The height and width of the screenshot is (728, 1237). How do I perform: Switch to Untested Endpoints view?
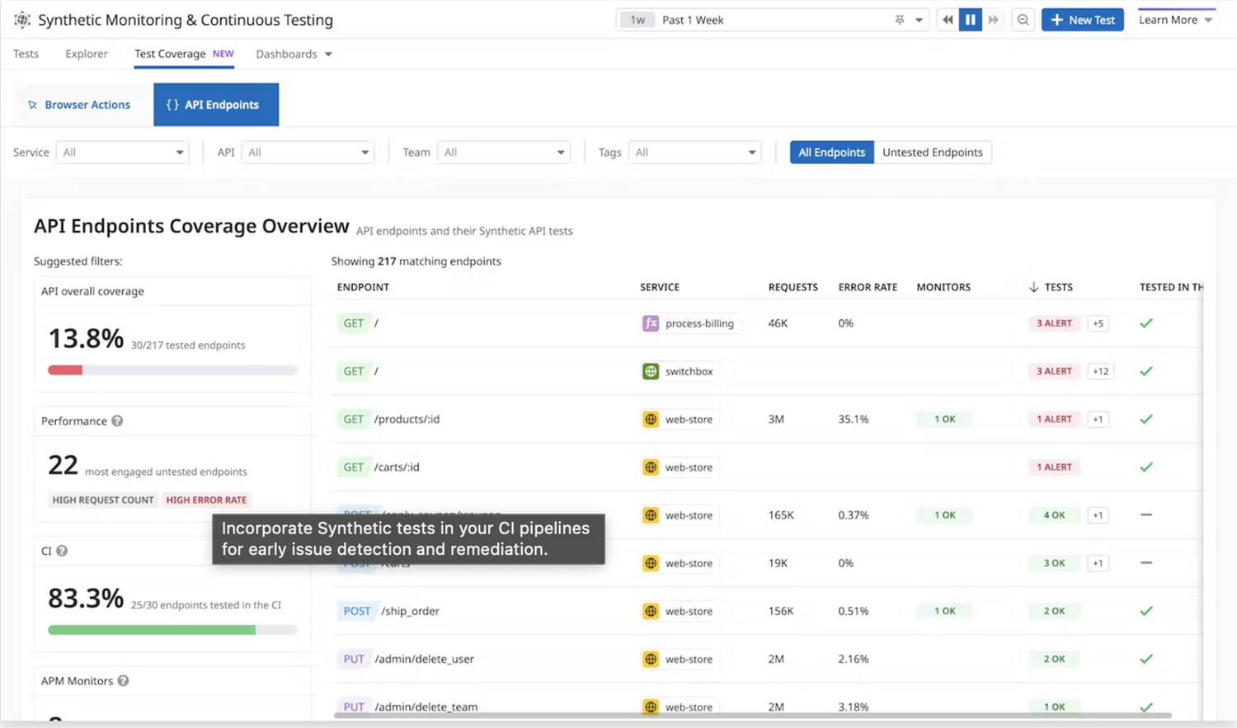click(x=933, y=152)
